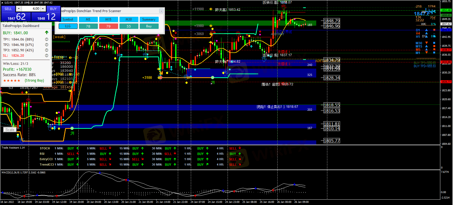Decrease lot volume with the down arrow
The height and width of the screenshot is (205, 453).
[x=19, y=9]
